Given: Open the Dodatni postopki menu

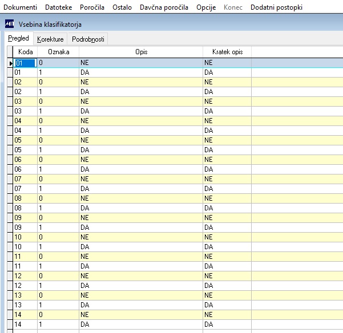Looking at the screenshot, I should (x=276, y=7).
